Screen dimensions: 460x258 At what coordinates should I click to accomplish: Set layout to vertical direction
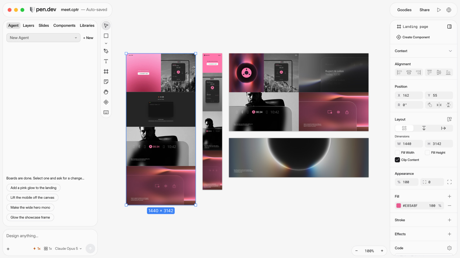click(424, 128)
